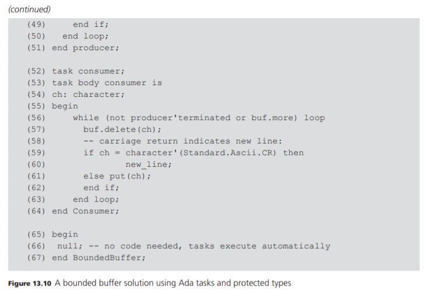Click 'ch: character;' declaration
The image size is (426, 292).
point(88,94)
